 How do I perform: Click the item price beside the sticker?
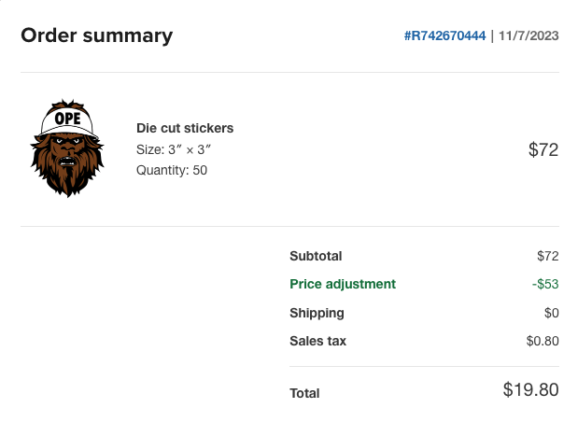pyautogui.click(x=543, y=149)
